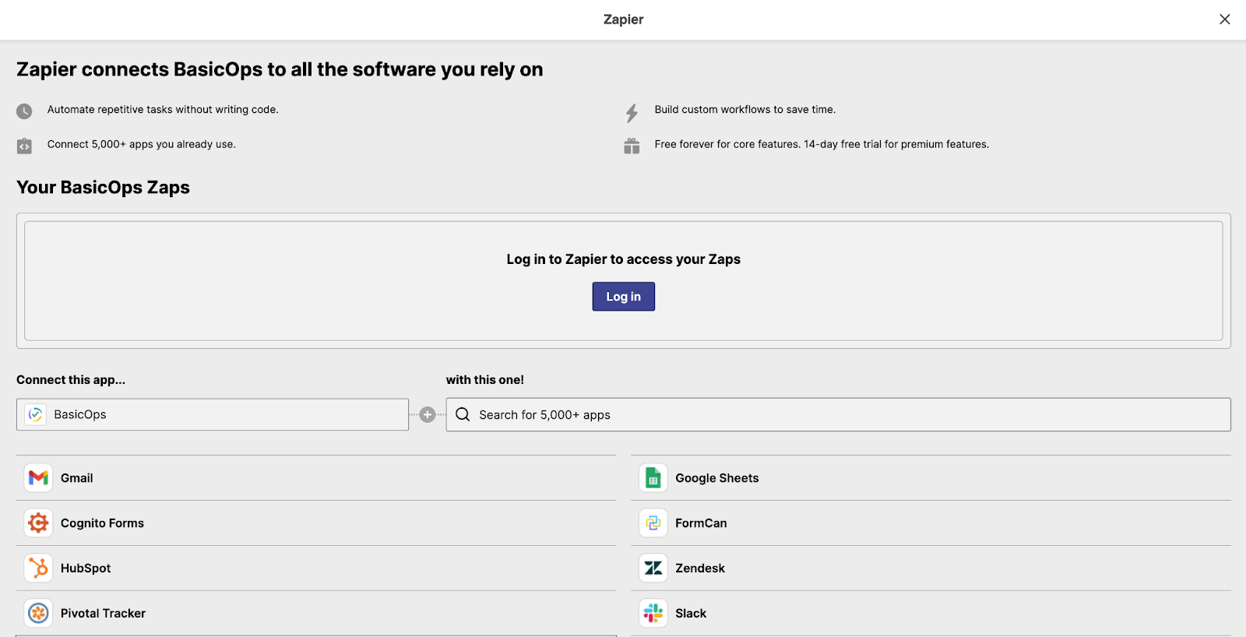Click the Your BasicOps Zaps heading
The height and width of the screenshot is (637, 1246).
[x=103, y=188]
